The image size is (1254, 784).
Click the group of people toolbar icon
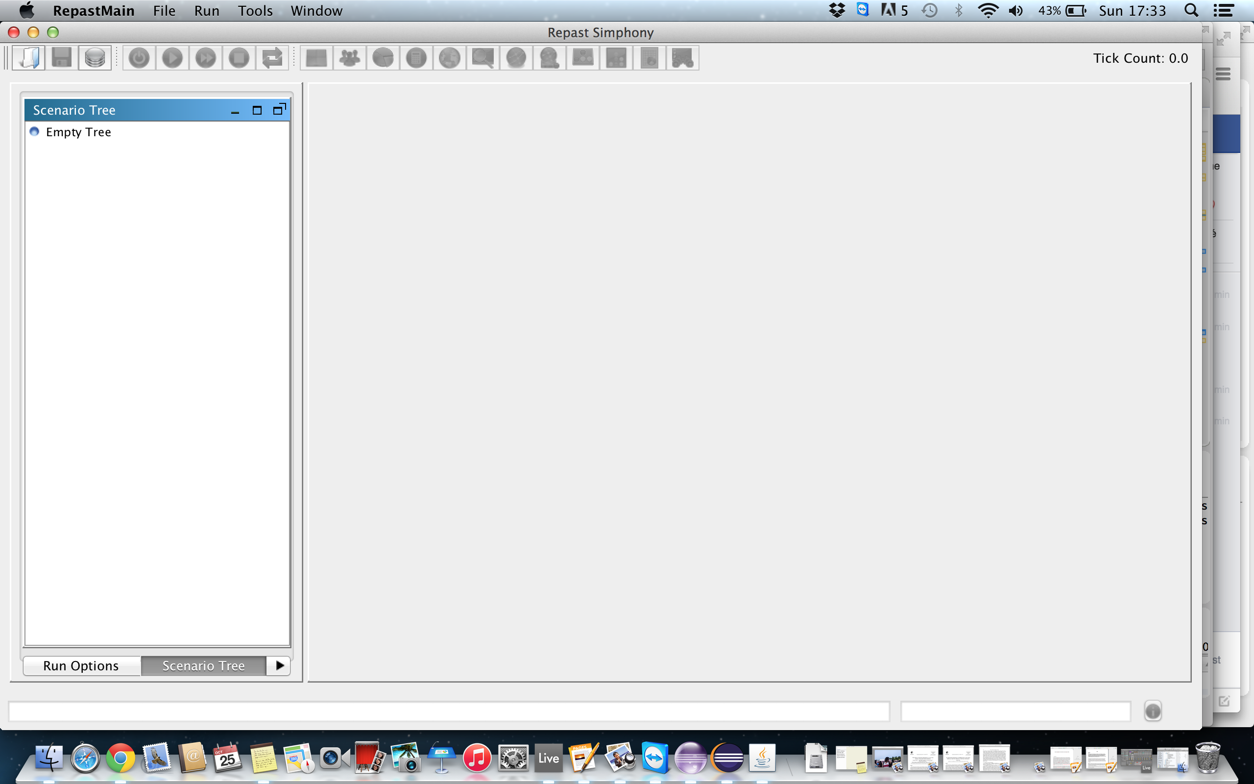(x=350, y=57)
